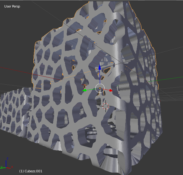
Task: Click the green Y-axis manipulator handle
Action: pos(85,90)
